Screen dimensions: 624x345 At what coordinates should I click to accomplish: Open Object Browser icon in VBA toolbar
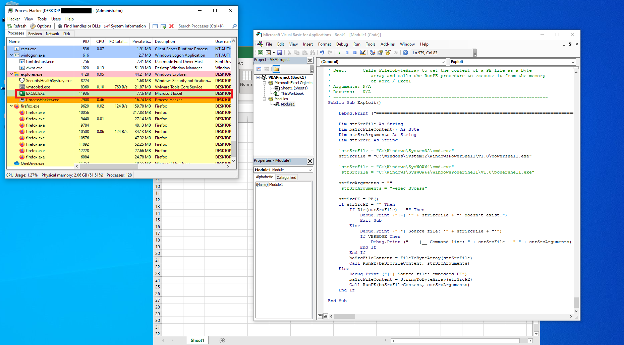[388, 53]
